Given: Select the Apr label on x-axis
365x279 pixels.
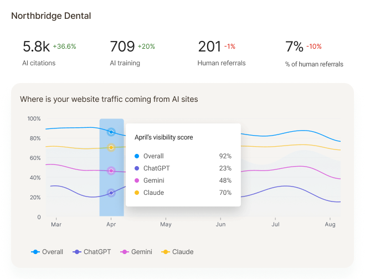Looking at the screenshot, I should (111, 224).
